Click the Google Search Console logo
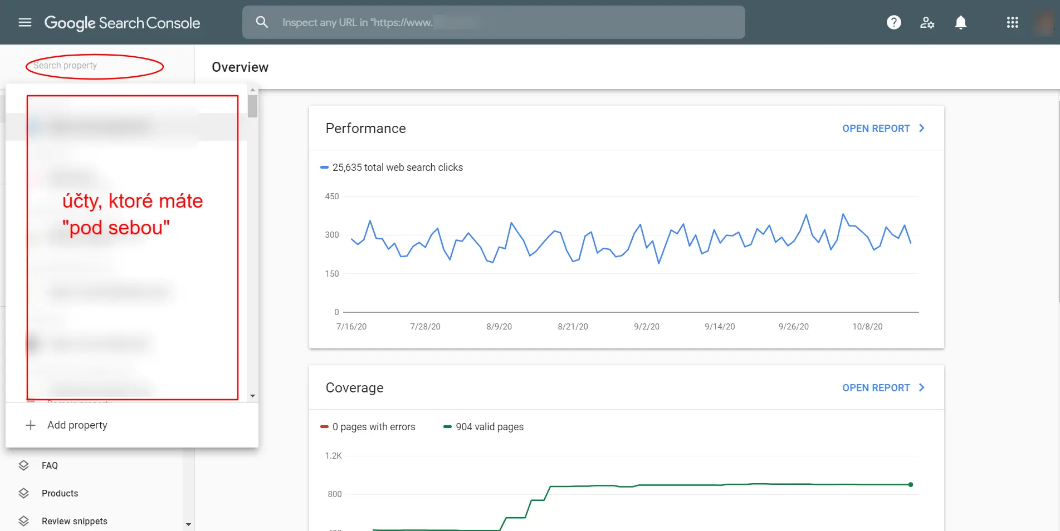The height and width of the screenshot is (531, 1060). (x=122, y=23)
